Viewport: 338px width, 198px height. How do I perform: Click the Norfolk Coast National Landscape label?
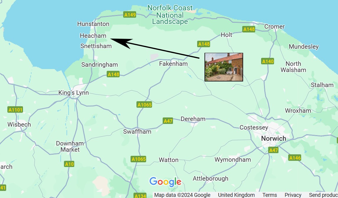[170, 15]
